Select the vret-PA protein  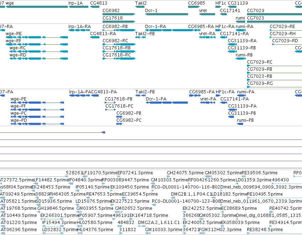click(x=208, y=103)
